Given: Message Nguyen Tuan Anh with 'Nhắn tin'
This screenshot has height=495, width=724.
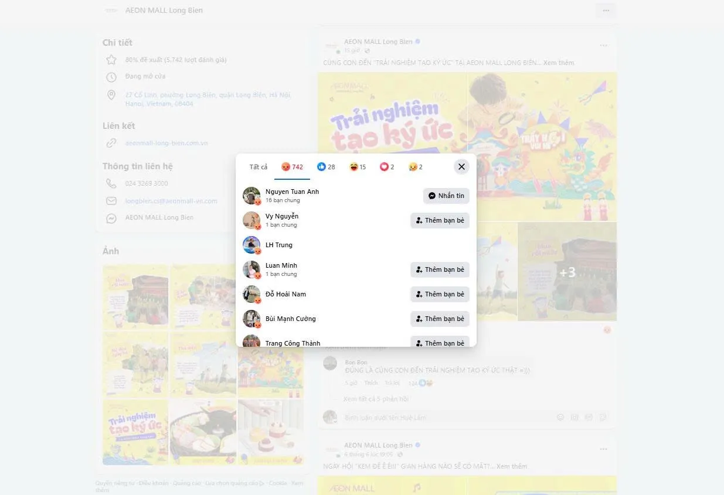Looking at the screenshot, I should point(446,196).
